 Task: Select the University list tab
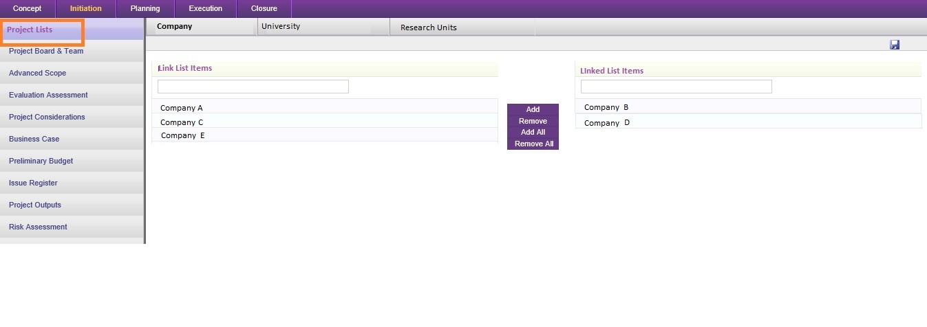pyautogui.click(x=281, y=27)
